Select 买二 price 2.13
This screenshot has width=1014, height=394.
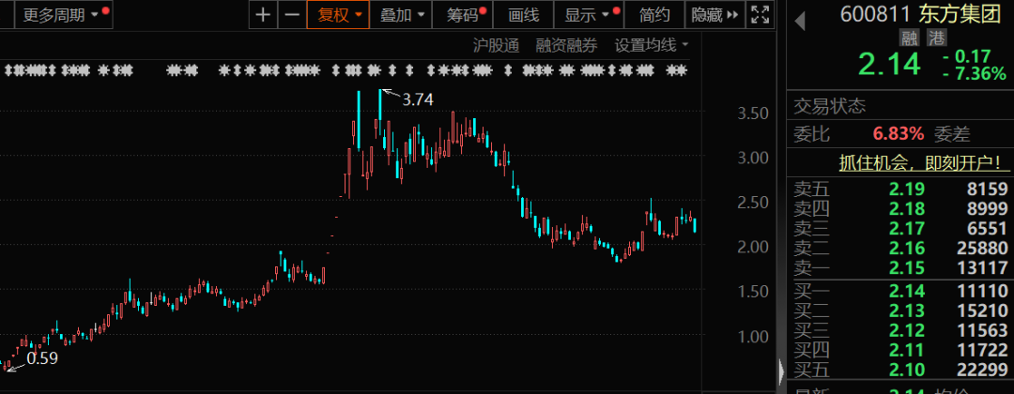pyautogui.click(x=907, y=311)
